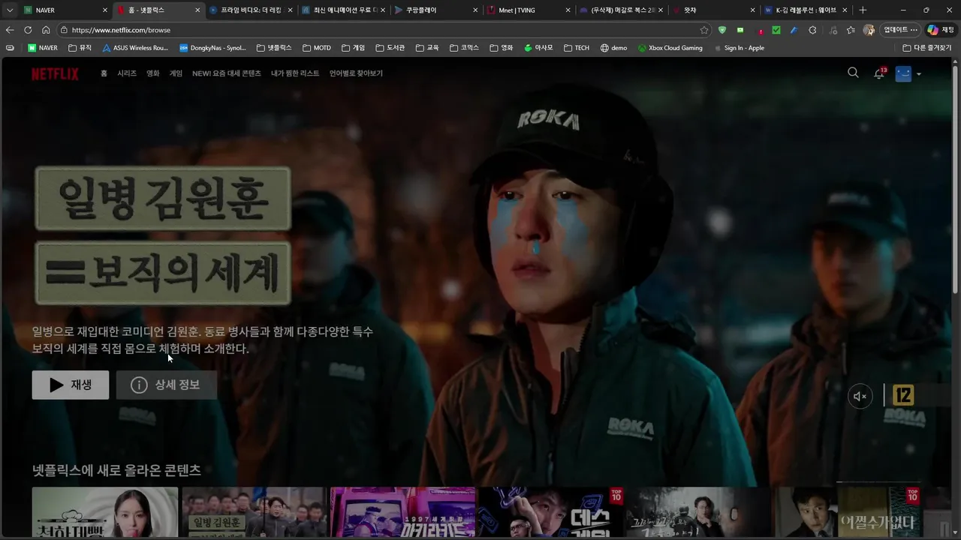Screen dimensions: 961x540
Task: Open DongkyNas Synology bookmark
Action: (x=212, y=48)
